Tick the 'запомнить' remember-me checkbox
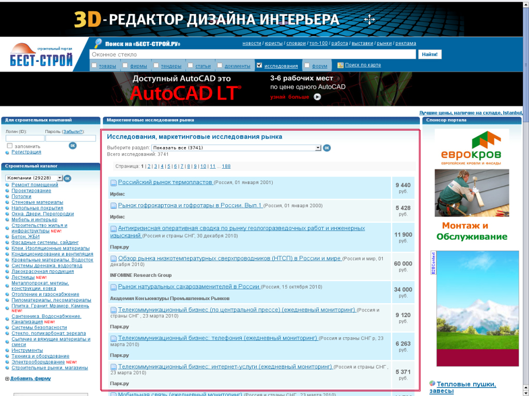 [x=10, y=146]
